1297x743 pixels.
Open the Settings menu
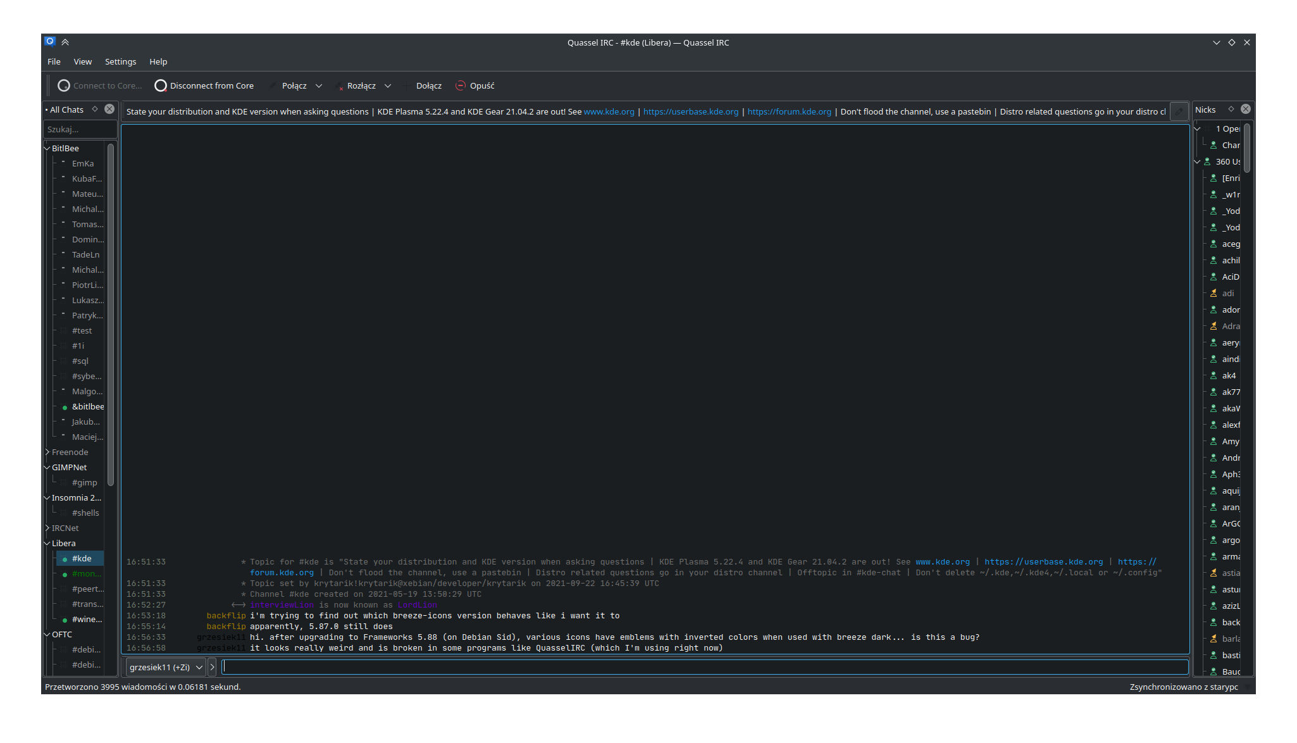click(x=120, y=61)
